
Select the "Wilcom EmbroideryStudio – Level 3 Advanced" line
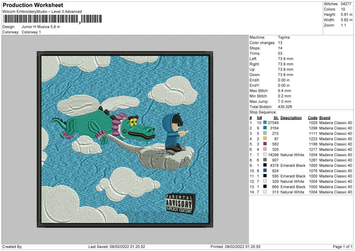[x=42, y=12]
